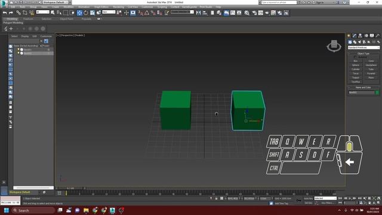The width and height of the screenshot is (382, 215).
Task: Open the Schematic View icon
Action: tap(239, 13)
